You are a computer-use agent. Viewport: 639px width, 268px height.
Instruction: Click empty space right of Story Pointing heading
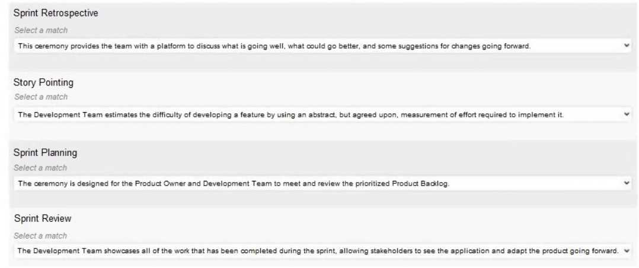(356, 82)
